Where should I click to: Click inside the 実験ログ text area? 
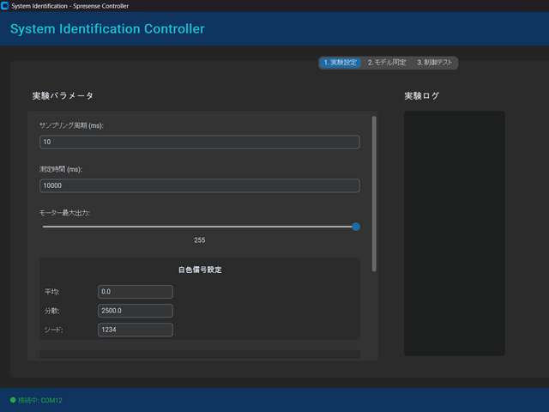coord(454,233)
